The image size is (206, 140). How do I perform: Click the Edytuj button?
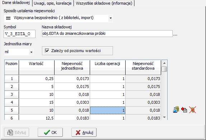pos(17,132)
